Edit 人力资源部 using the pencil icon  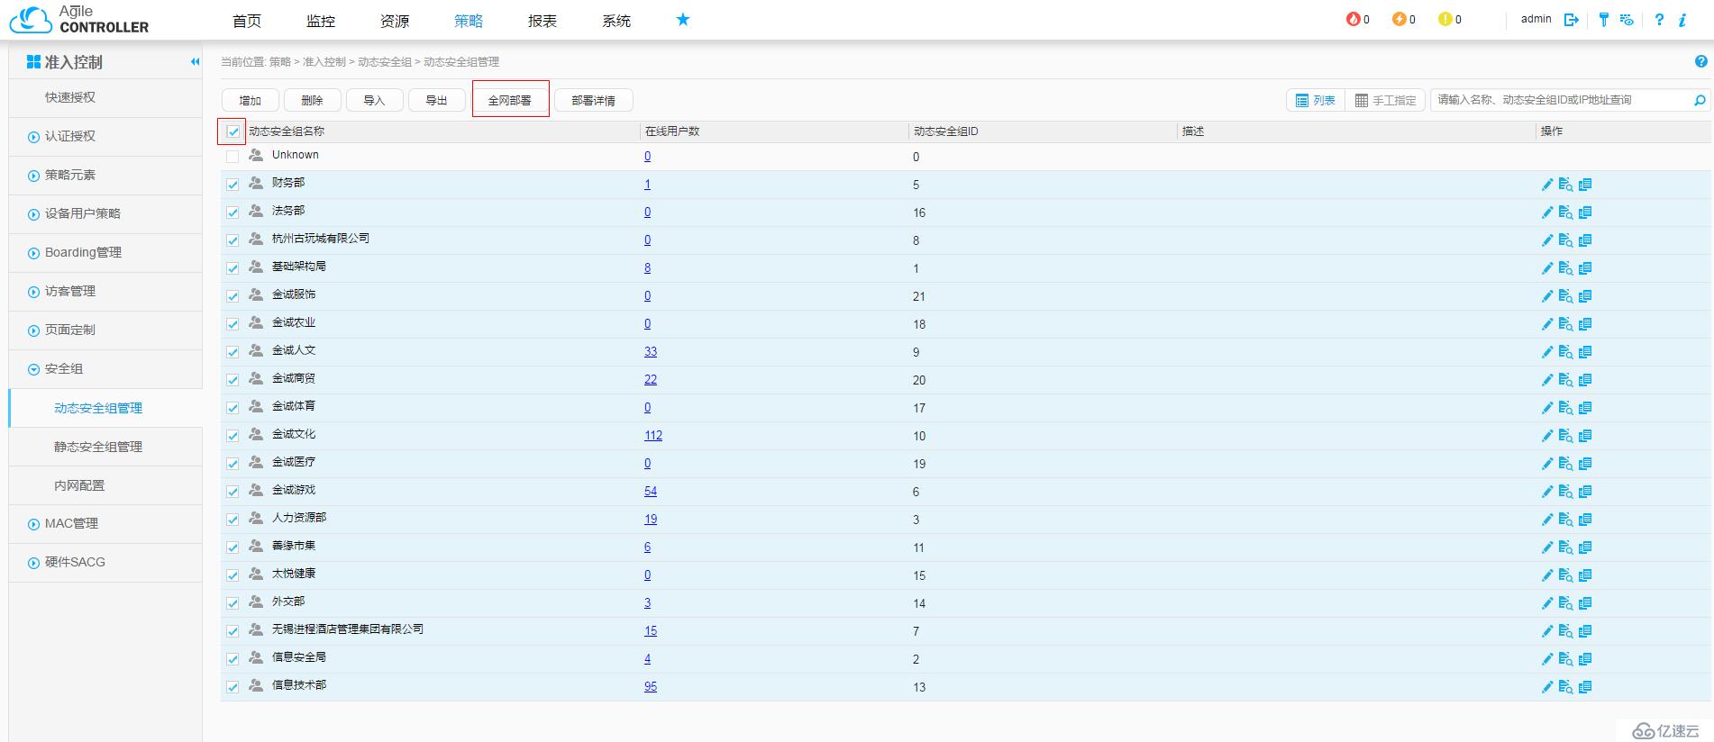(1547, 520)
